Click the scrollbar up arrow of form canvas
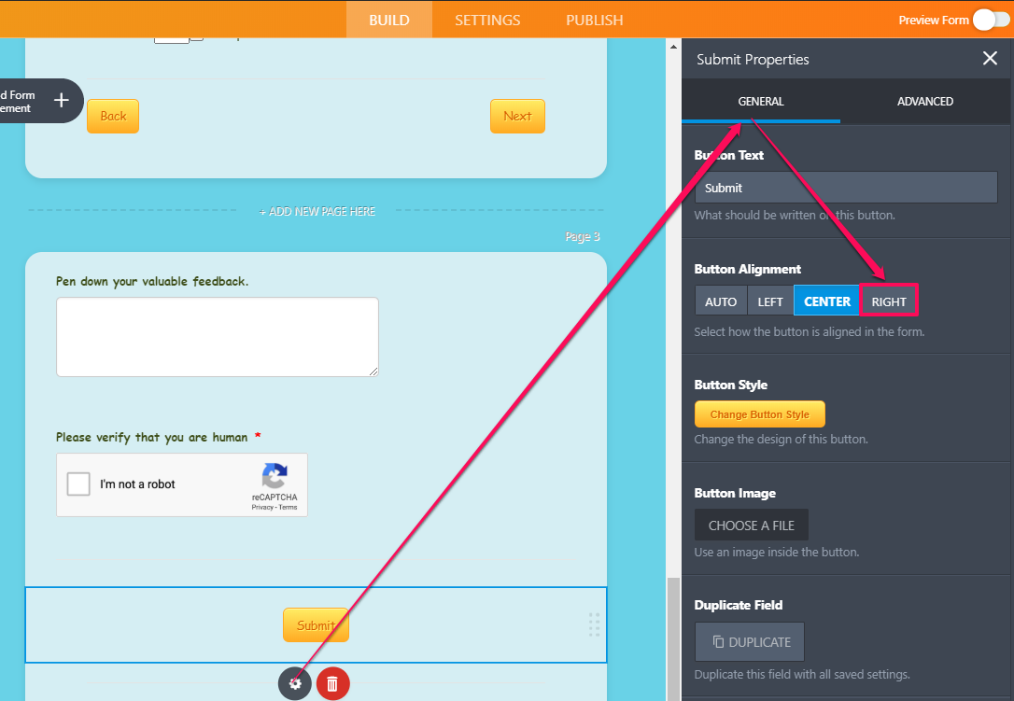Image resolution: width=1014 pixels, height=701 pixels. pos(673,47)
